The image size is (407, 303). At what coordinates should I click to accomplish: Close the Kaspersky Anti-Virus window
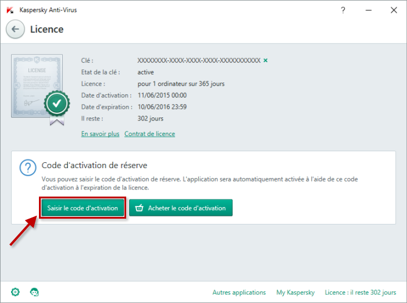pos(394,10)
